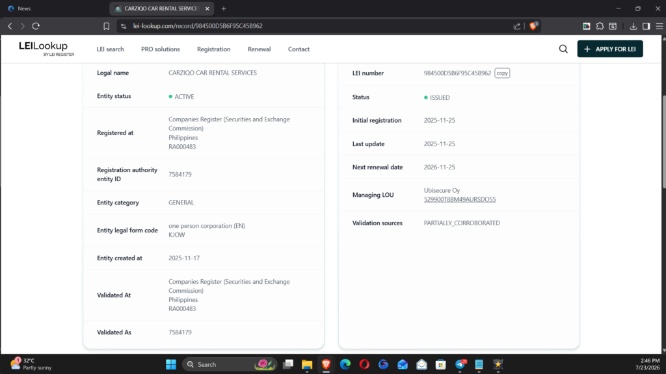
Task: Launch Microsoft Edge from the taskbar
Action: coord(345,364)
